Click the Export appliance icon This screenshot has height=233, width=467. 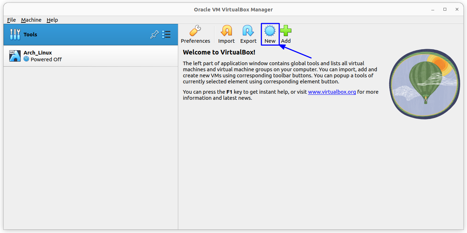point(248,31)
